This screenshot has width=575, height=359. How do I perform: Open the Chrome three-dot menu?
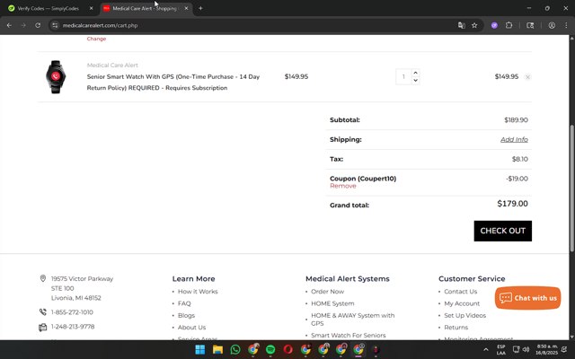point(566,25)
